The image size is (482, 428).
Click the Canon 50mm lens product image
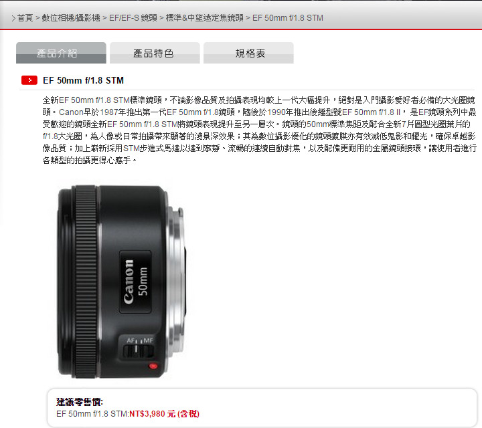pos(121,282)
